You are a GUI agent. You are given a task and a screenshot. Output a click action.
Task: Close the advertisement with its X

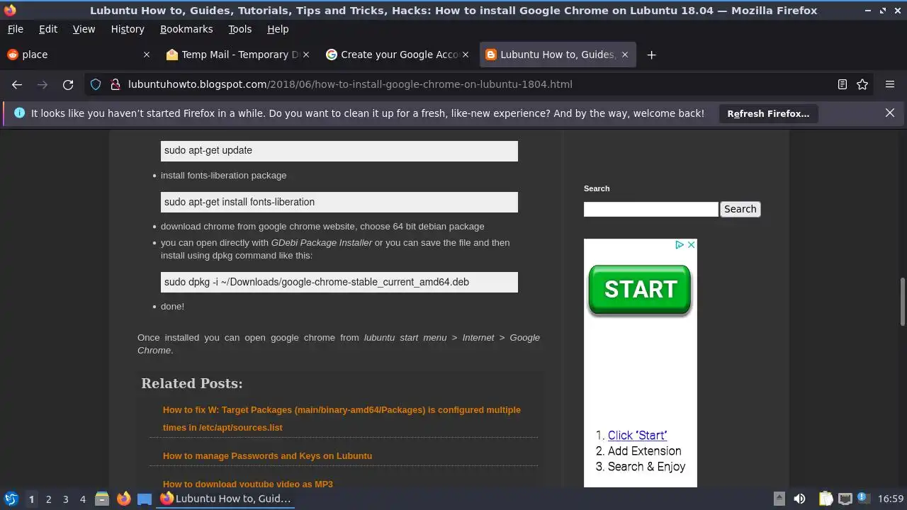[692, 244]
